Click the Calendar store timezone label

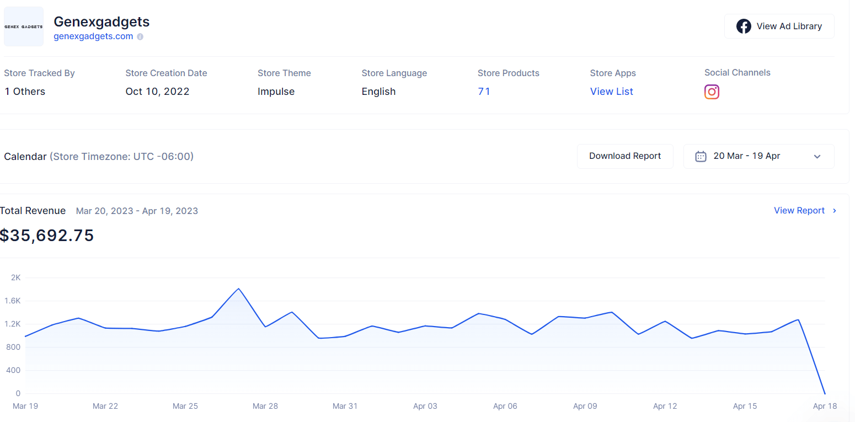[x=99, y=157]
